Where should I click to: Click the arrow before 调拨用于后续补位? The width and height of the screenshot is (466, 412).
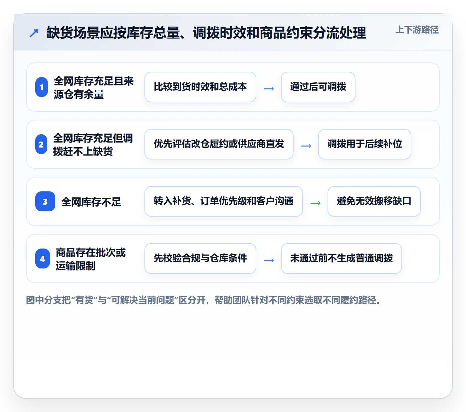coord(306,146)
